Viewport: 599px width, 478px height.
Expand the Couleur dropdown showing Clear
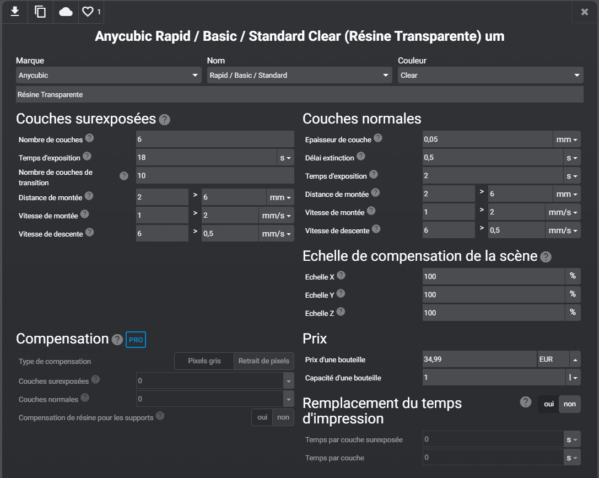tap(490, 75)
